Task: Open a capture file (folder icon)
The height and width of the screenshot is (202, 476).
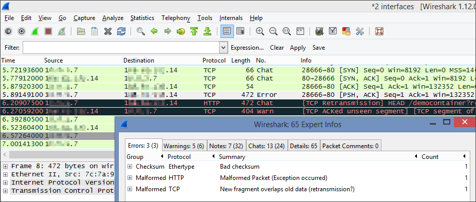Action: [x=81, y=31]
